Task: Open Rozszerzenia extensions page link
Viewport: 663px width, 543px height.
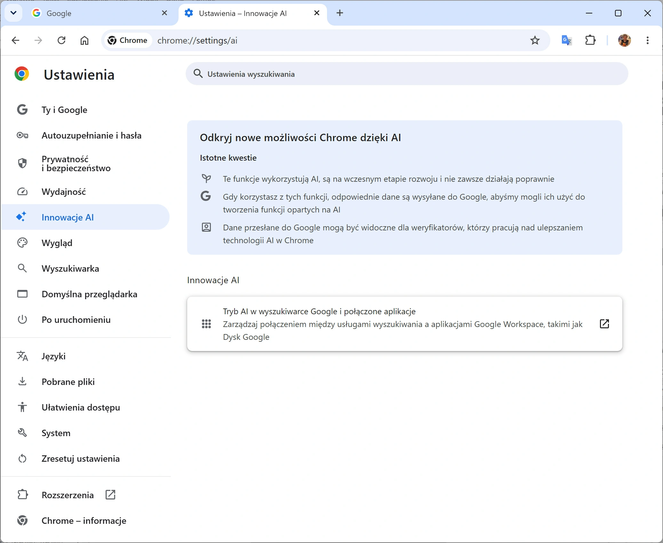Action: point(85,495)
